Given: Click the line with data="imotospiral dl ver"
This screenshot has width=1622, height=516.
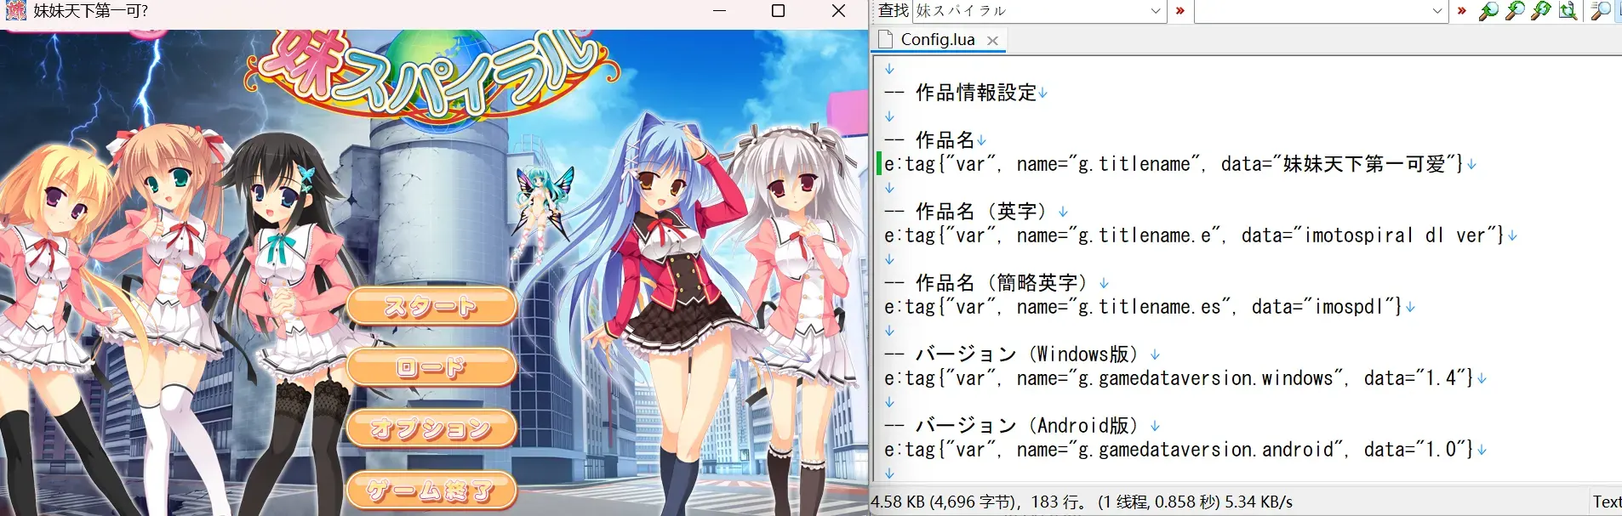Looking at the screenshot, I should click(x=1194, y=235).
